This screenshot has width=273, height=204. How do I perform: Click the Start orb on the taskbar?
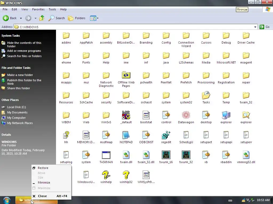(x=7, y=200)
